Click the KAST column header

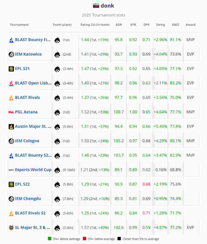175,25
